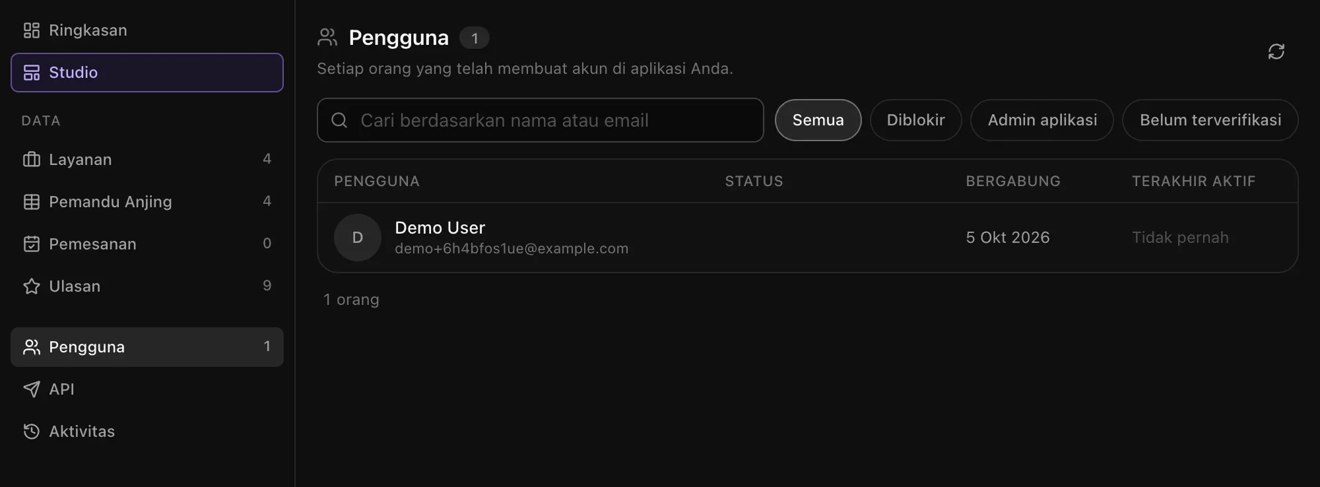The height and width of the screenshot is (487, 1320).
Task: Click the STATUS column header
Action: [x=754, y=181]
